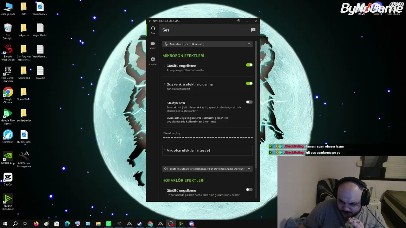Viewport: 406px width, 228px height.
Task: Select Bu bilgisayar desktop icon
Action: coord(8,9)
